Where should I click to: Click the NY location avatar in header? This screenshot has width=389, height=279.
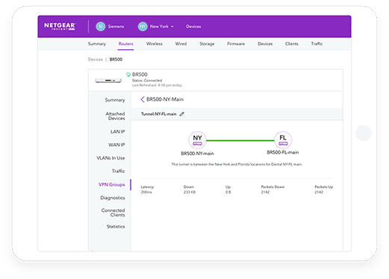tap(143, 26)
